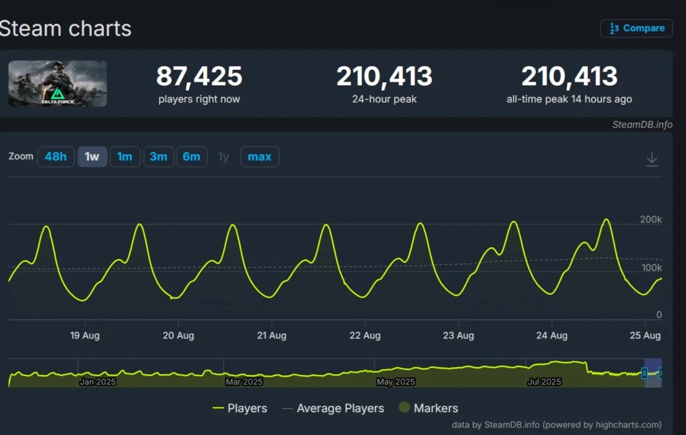Toggle the Average Players legend series
The height and width of the screenshot is (435, 686).
(333, 408)
